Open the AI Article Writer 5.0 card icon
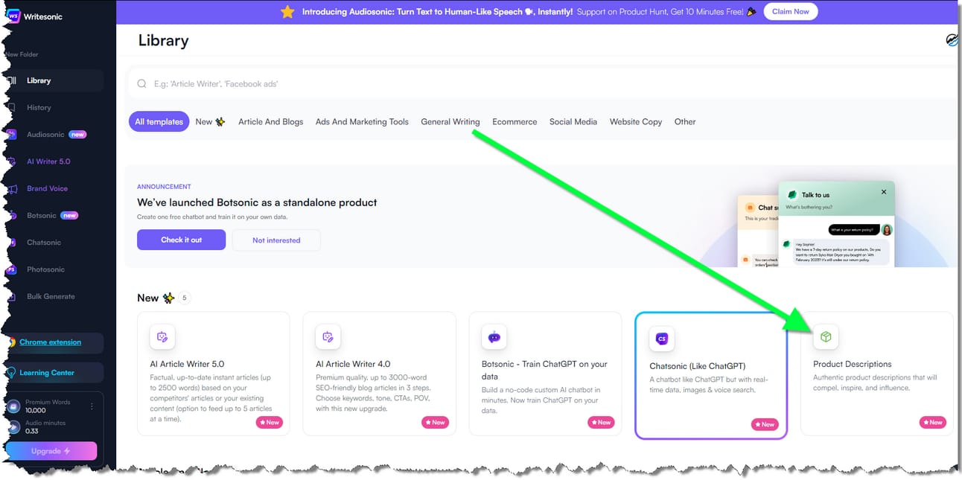The height and width of the screenshot is (480, 962). 162,337
